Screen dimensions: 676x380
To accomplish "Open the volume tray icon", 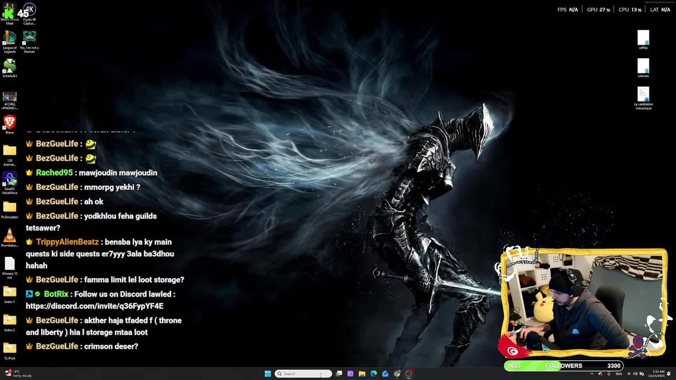I will [635, 374].
